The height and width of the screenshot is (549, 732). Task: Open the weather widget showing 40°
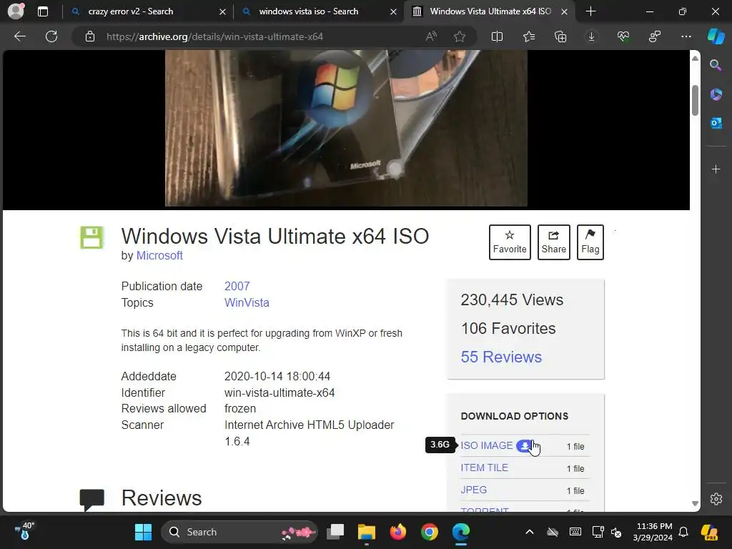[x=25, y=531]
